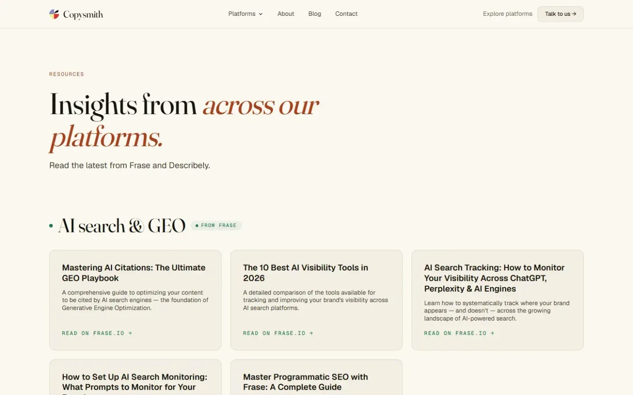Click the 'Insights from across our platforms' headline

[x=184, y=121]
